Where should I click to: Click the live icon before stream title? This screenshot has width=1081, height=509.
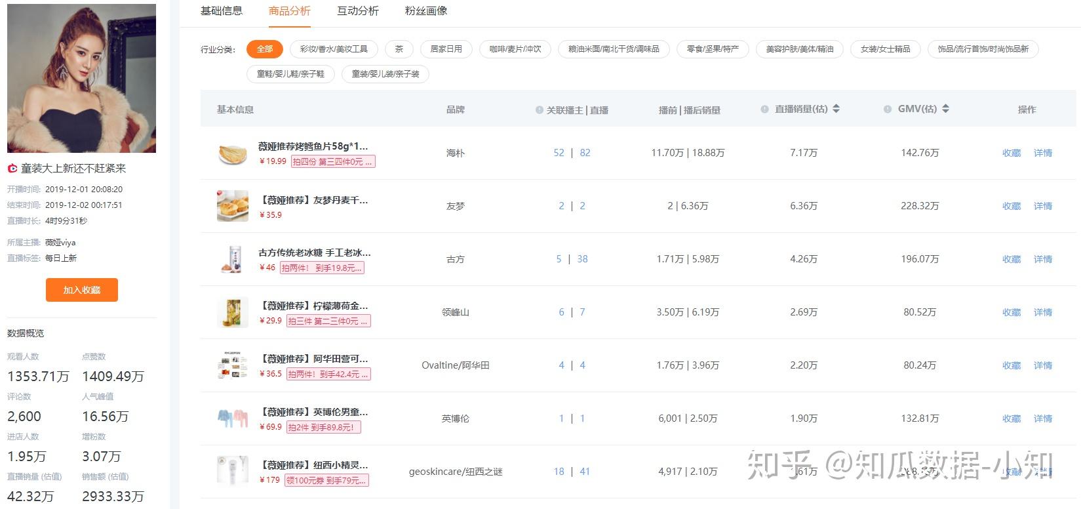pos(12,169)
